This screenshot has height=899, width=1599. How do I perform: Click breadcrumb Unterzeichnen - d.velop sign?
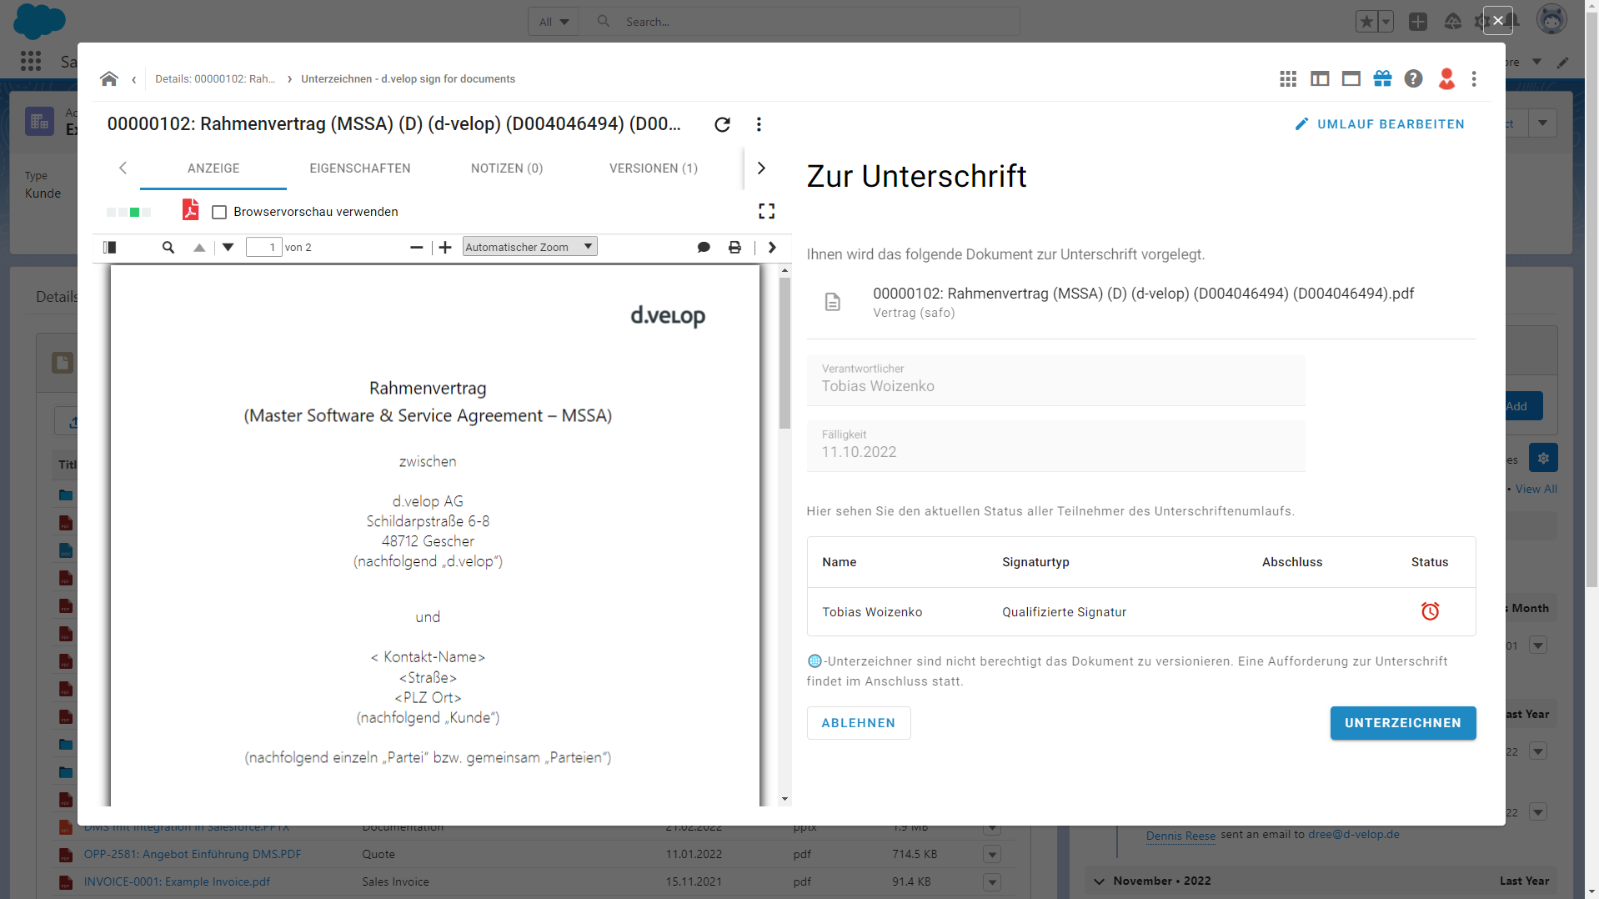tap(408, 79)
